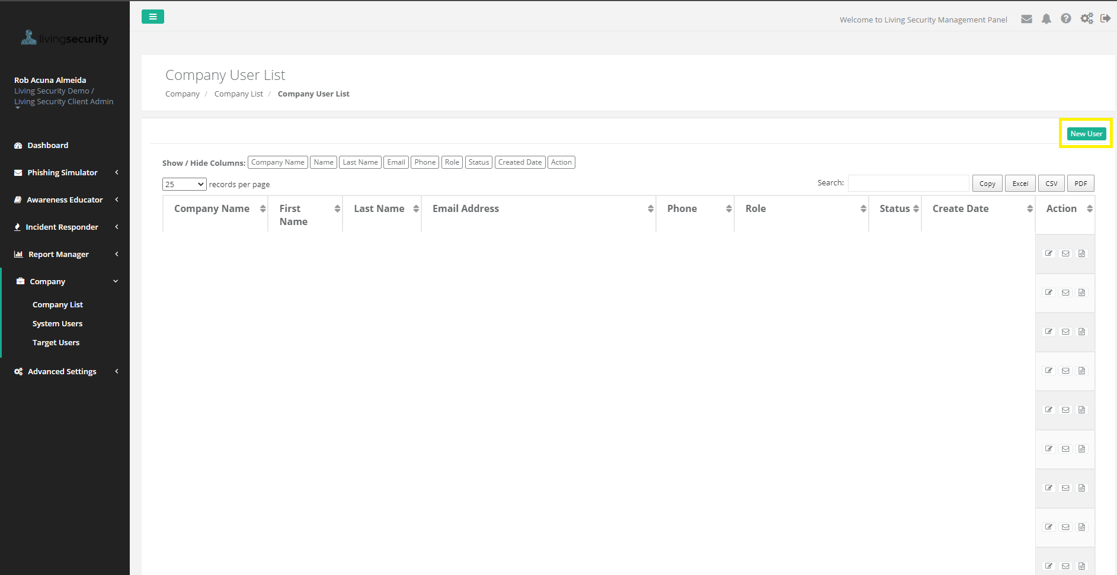This screenshot has height=575, width=1117.
Task: Go to Company List breadcrumb link
Action: point(239,94)
